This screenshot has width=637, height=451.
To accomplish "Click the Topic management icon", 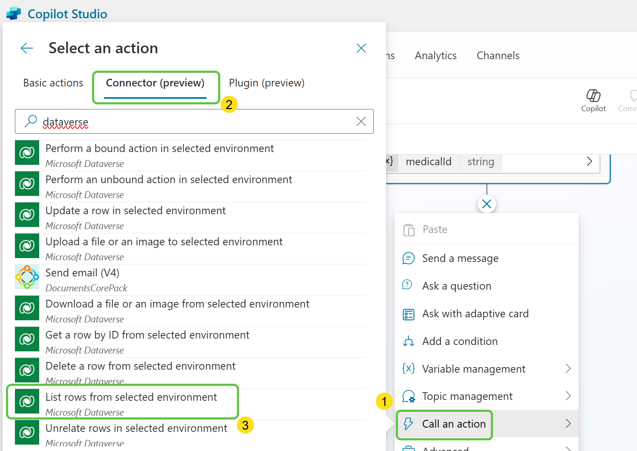I will pyautogui.click(x=409, y=396).
